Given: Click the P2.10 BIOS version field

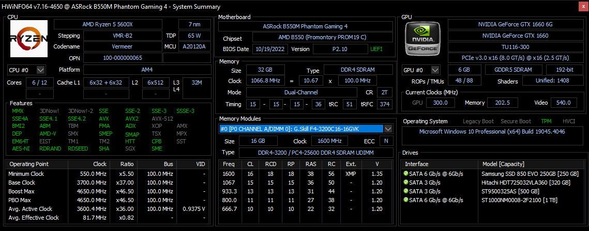Looking at the screenshot, I should point(340,49).
